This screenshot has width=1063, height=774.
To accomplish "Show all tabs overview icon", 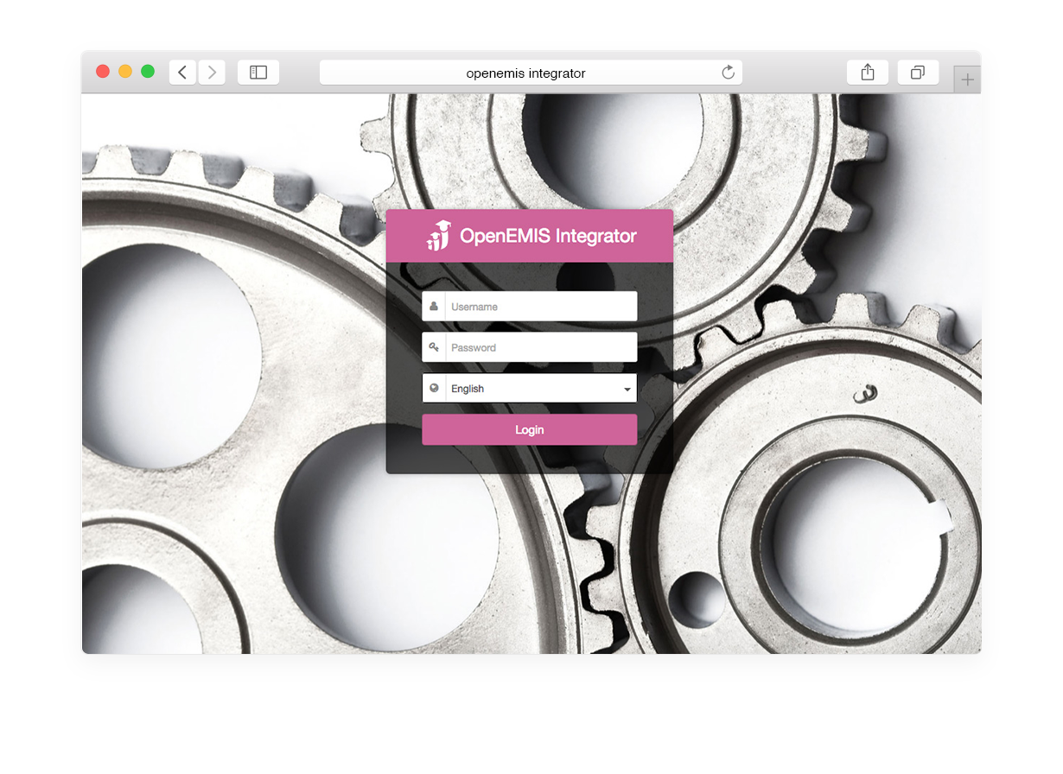I will pyautogui.click(x=918, y=73).
